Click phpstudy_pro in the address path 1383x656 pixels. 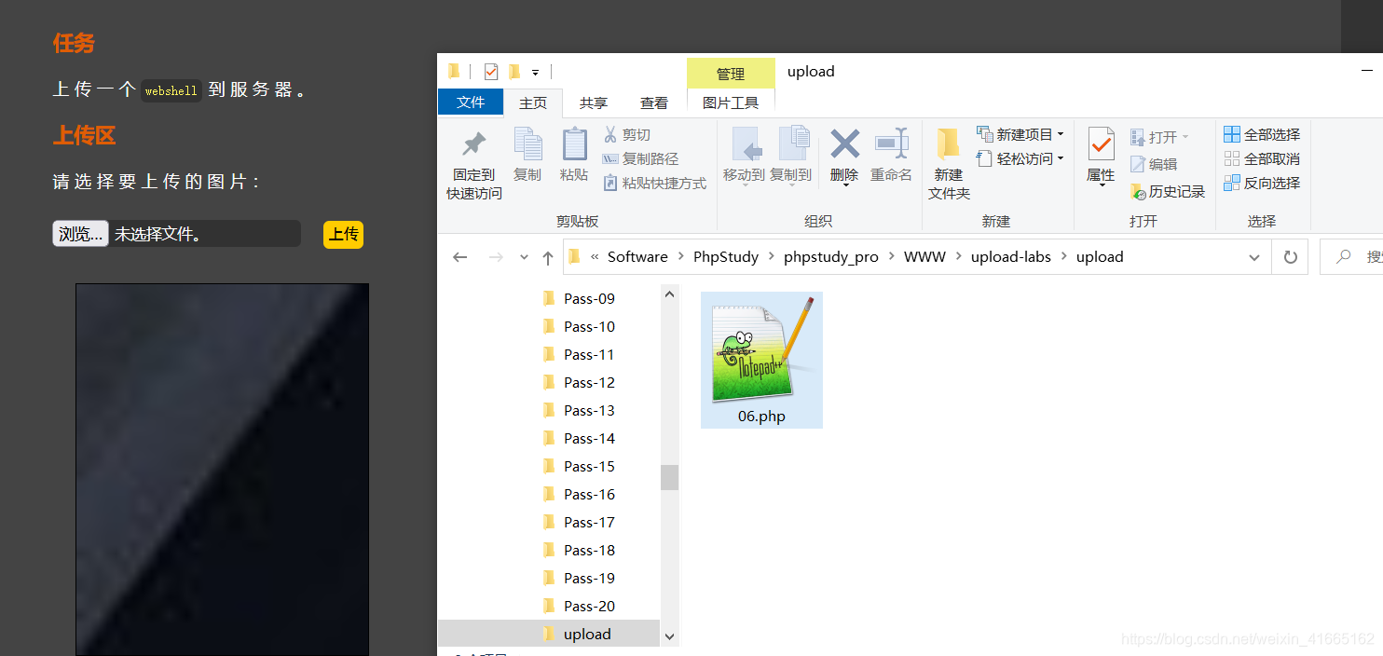831,257
